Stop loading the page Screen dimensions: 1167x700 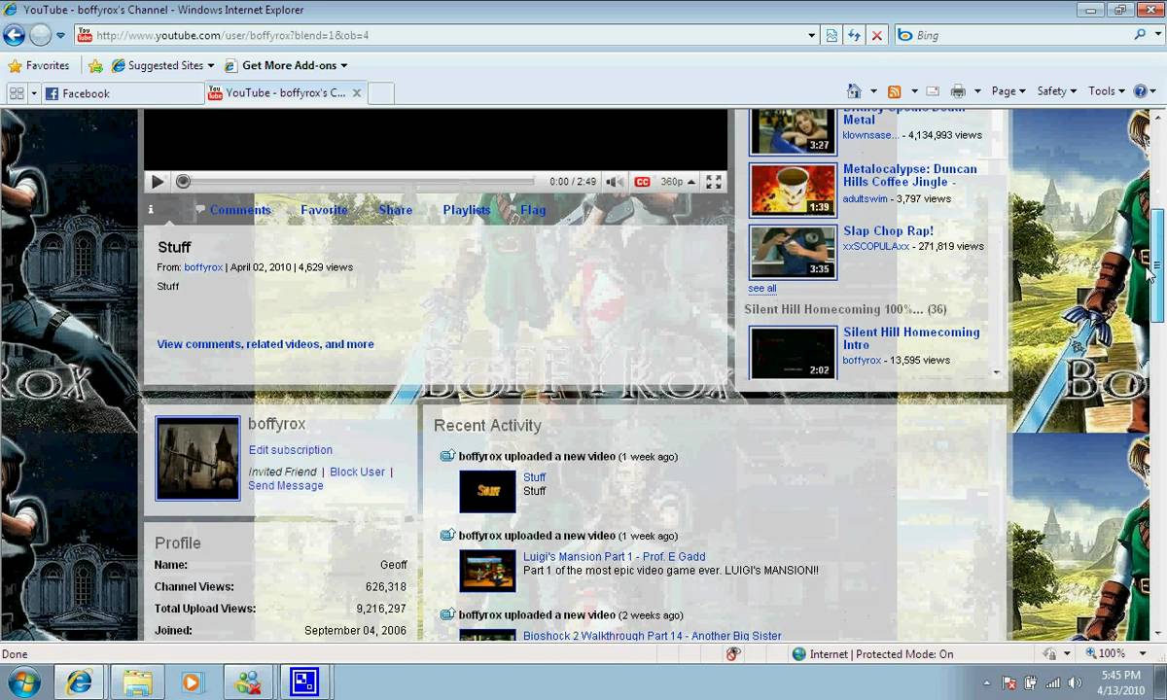click(x=877, y=35)
